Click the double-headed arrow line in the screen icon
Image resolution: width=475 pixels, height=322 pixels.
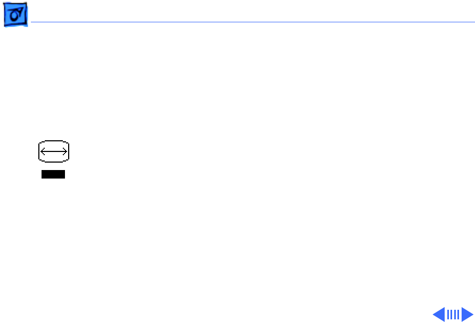tap(54, 151)
